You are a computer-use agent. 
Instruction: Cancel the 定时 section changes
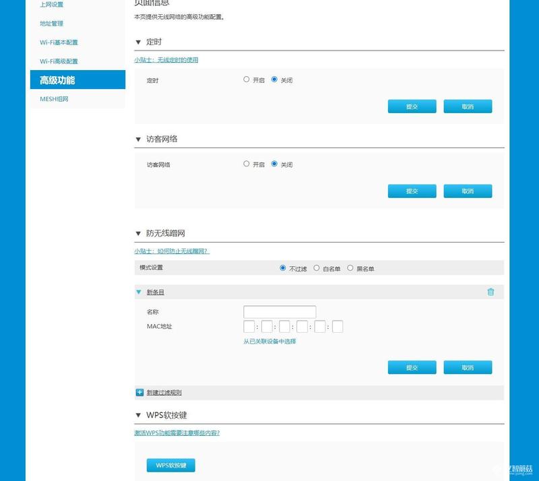point(468,106)
